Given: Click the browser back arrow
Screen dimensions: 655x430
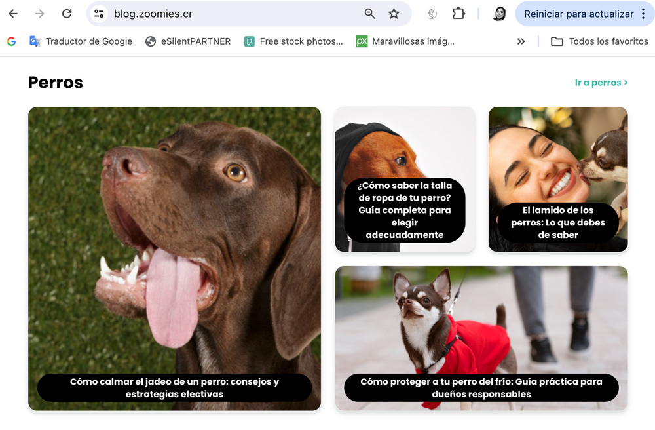Looking at the screenshot, I should 13,14.
